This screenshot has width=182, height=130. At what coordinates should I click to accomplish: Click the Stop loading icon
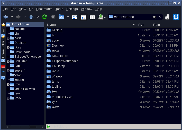53,17
